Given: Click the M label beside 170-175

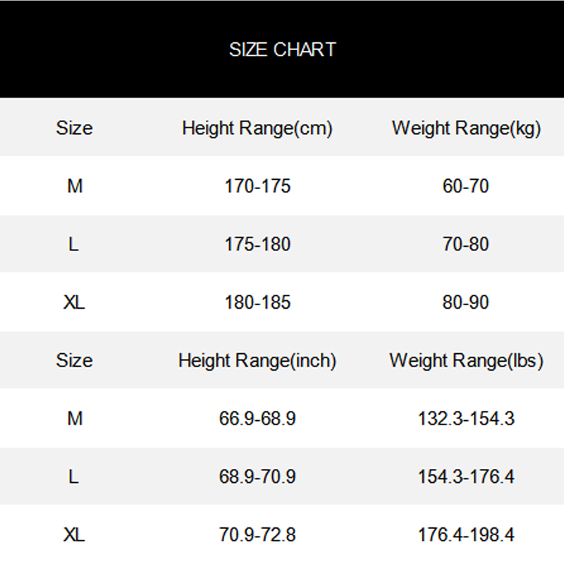Looking at the screenshot, I should (x=75, y=187).
